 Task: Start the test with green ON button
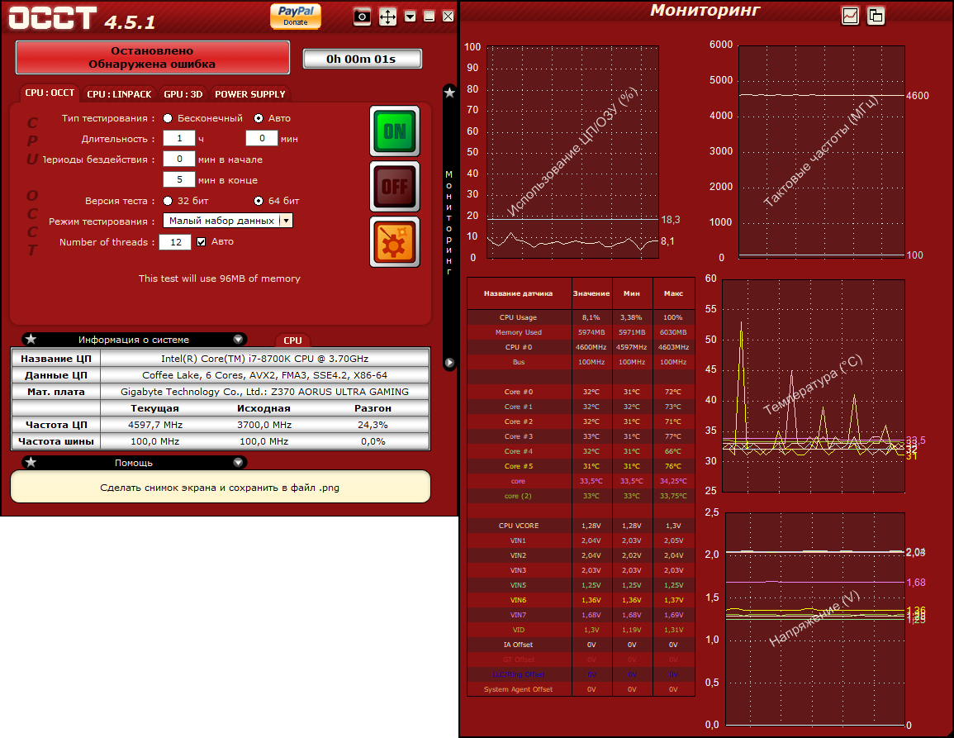pos(395,131)
